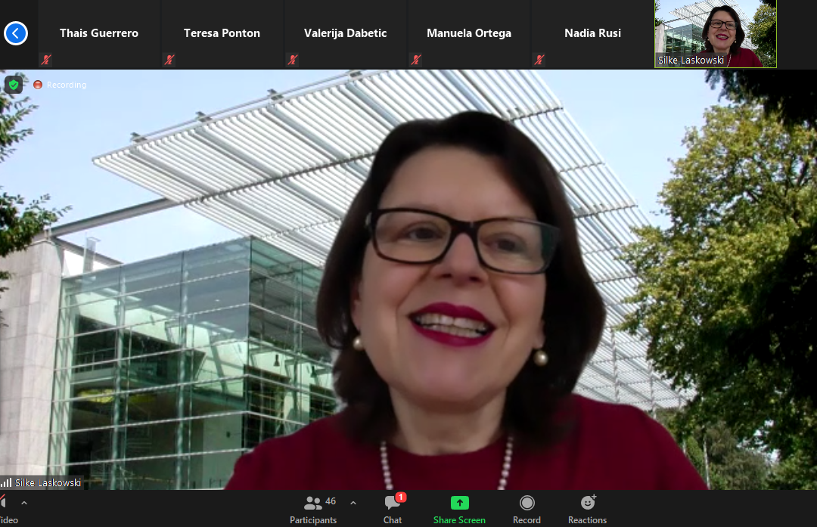817x527 pixels.
Task: Select Valerija Dabetic participant tile
Action: pyautogui.click(x=345, y=33)
